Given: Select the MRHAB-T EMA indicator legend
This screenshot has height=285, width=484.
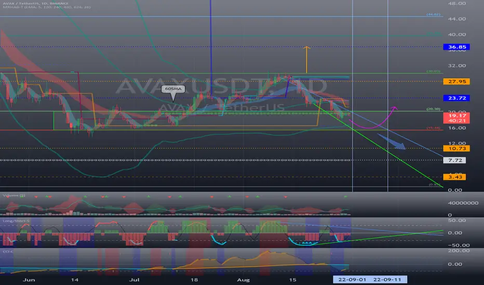Looking at the screenshot, I should point(47,7).
